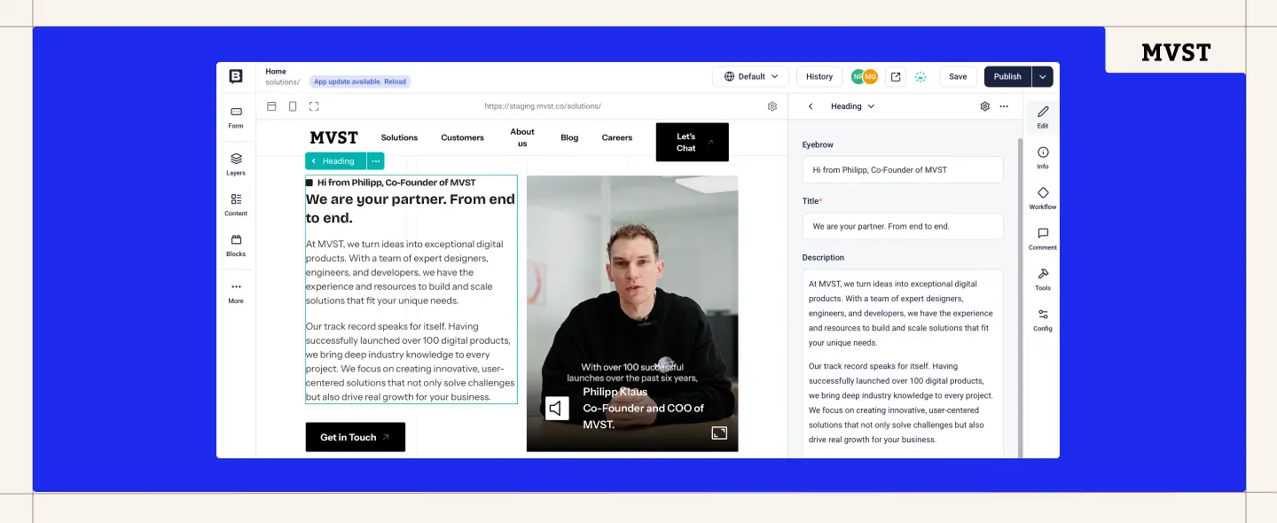Open the Info panel
Viewport: 1277px width, 523px height.
tap(1042, 157)
